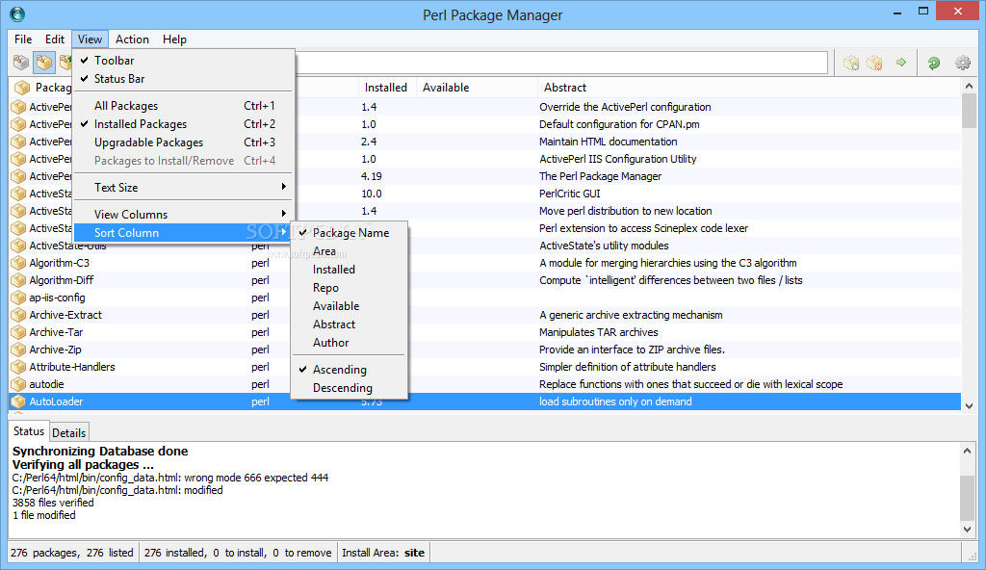Viewport: 986px width, 570px height.
Task: Click the package icon in the column header
Action: (22, 88)
